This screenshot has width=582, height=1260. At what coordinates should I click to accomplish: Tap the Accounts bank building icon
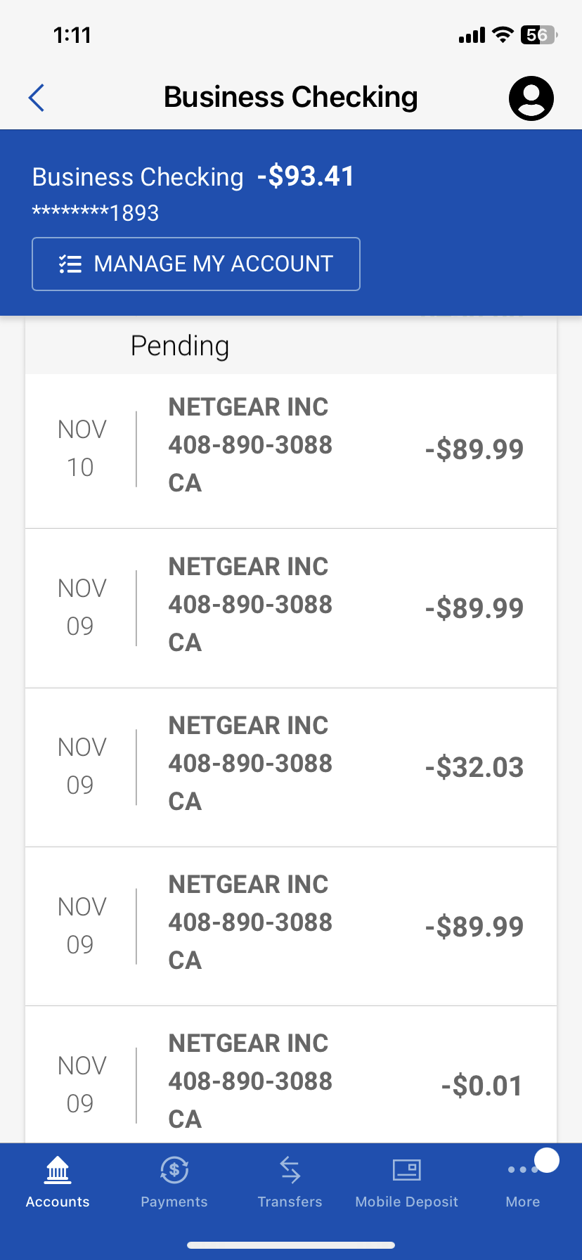pyautogui.click(x=58, y=1170)
